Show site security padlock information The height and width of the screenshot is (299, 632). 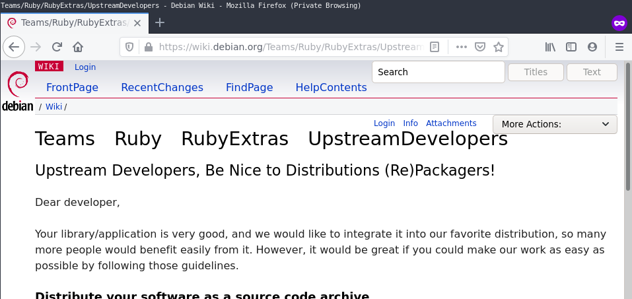[x=149, y=47]
